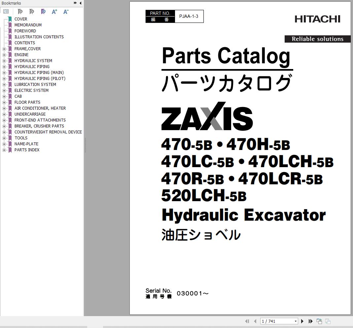Screen dimensions: 353x328
Task: Open the HYDRAULIC PIPING bookmark
Action: tap(32, 67)
